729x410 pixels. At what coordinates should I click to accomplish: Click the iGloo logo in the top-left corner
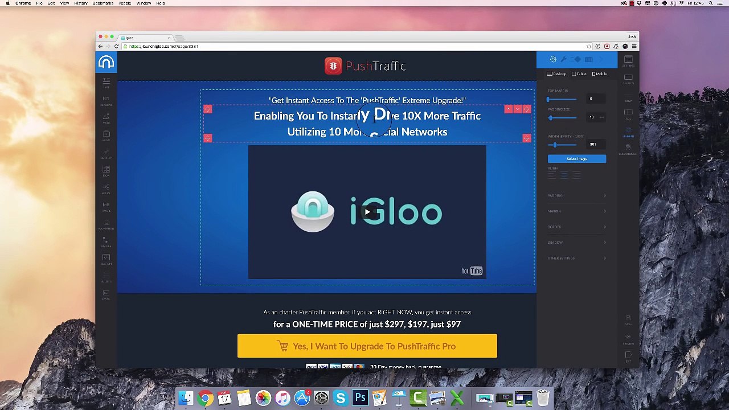[x=107, y=62]
